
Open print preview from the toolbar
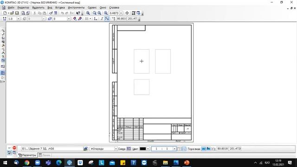23,13
